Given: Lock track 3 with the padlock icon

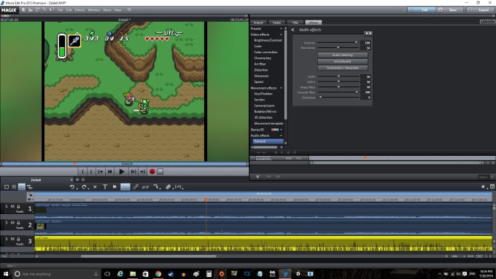Looking at the screenshot, I should pyautogui.click(x=18, y=239).
